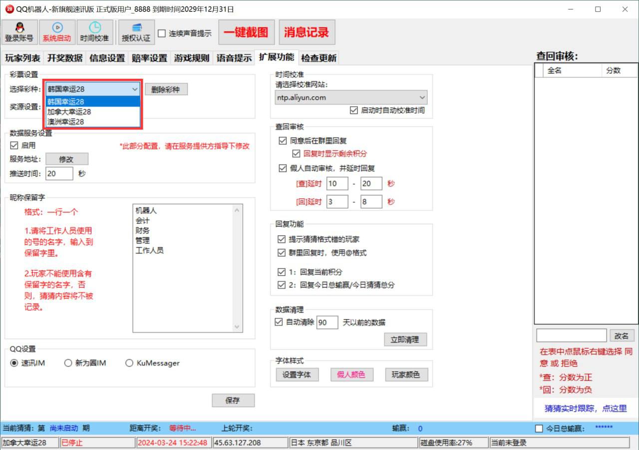The width and height of the screenshot is (639, 450).
Task: Toggle 连续声音提示 checkbox
Action: (162, 33)
